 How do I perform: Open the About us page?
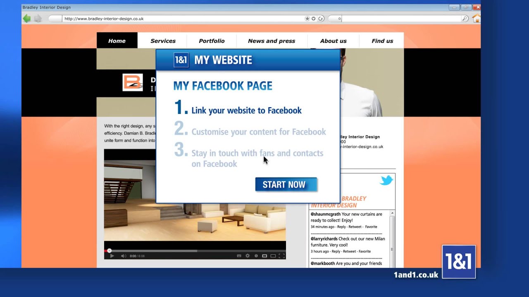point(333,40)
